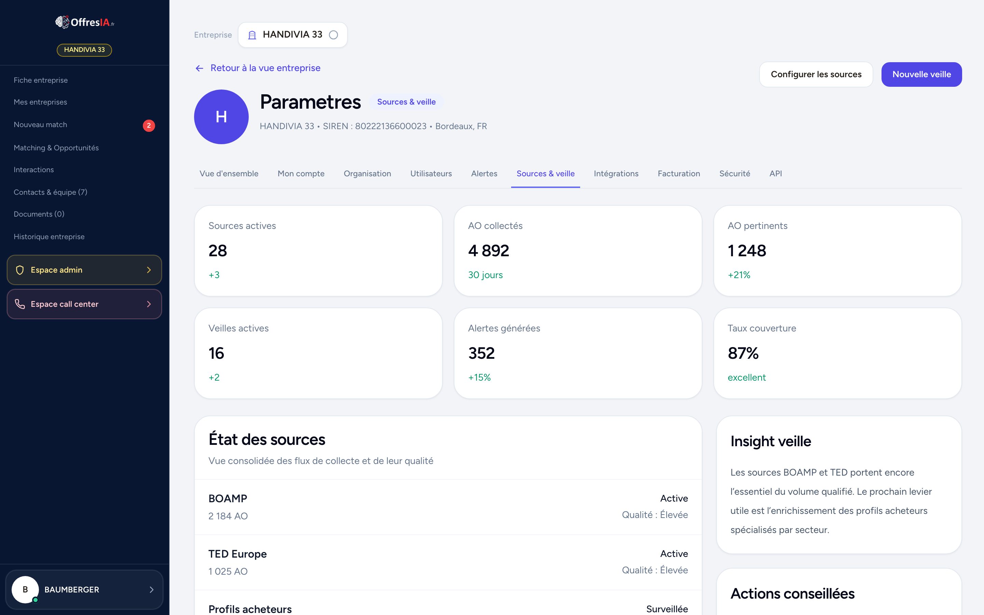Image resolution: width=984 pixels, height=615 pixels.
Task: Click the AO collectés card
Action: pyautogui.click(x=578, y=251)
